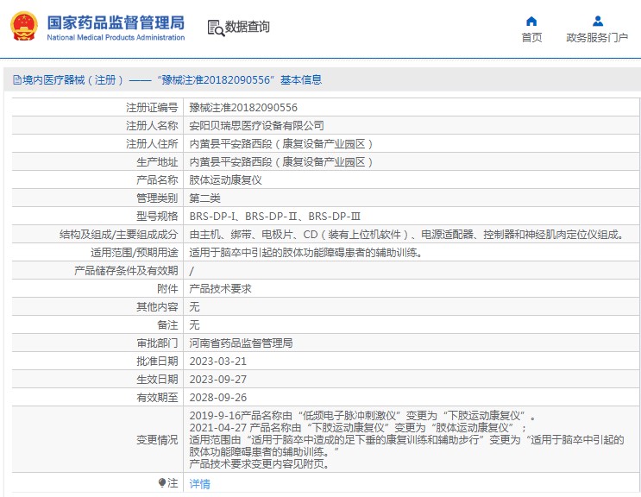The width and height of the screenshot is (641, 497).
Task: Click the 附件 label
Action: [167, 288]
